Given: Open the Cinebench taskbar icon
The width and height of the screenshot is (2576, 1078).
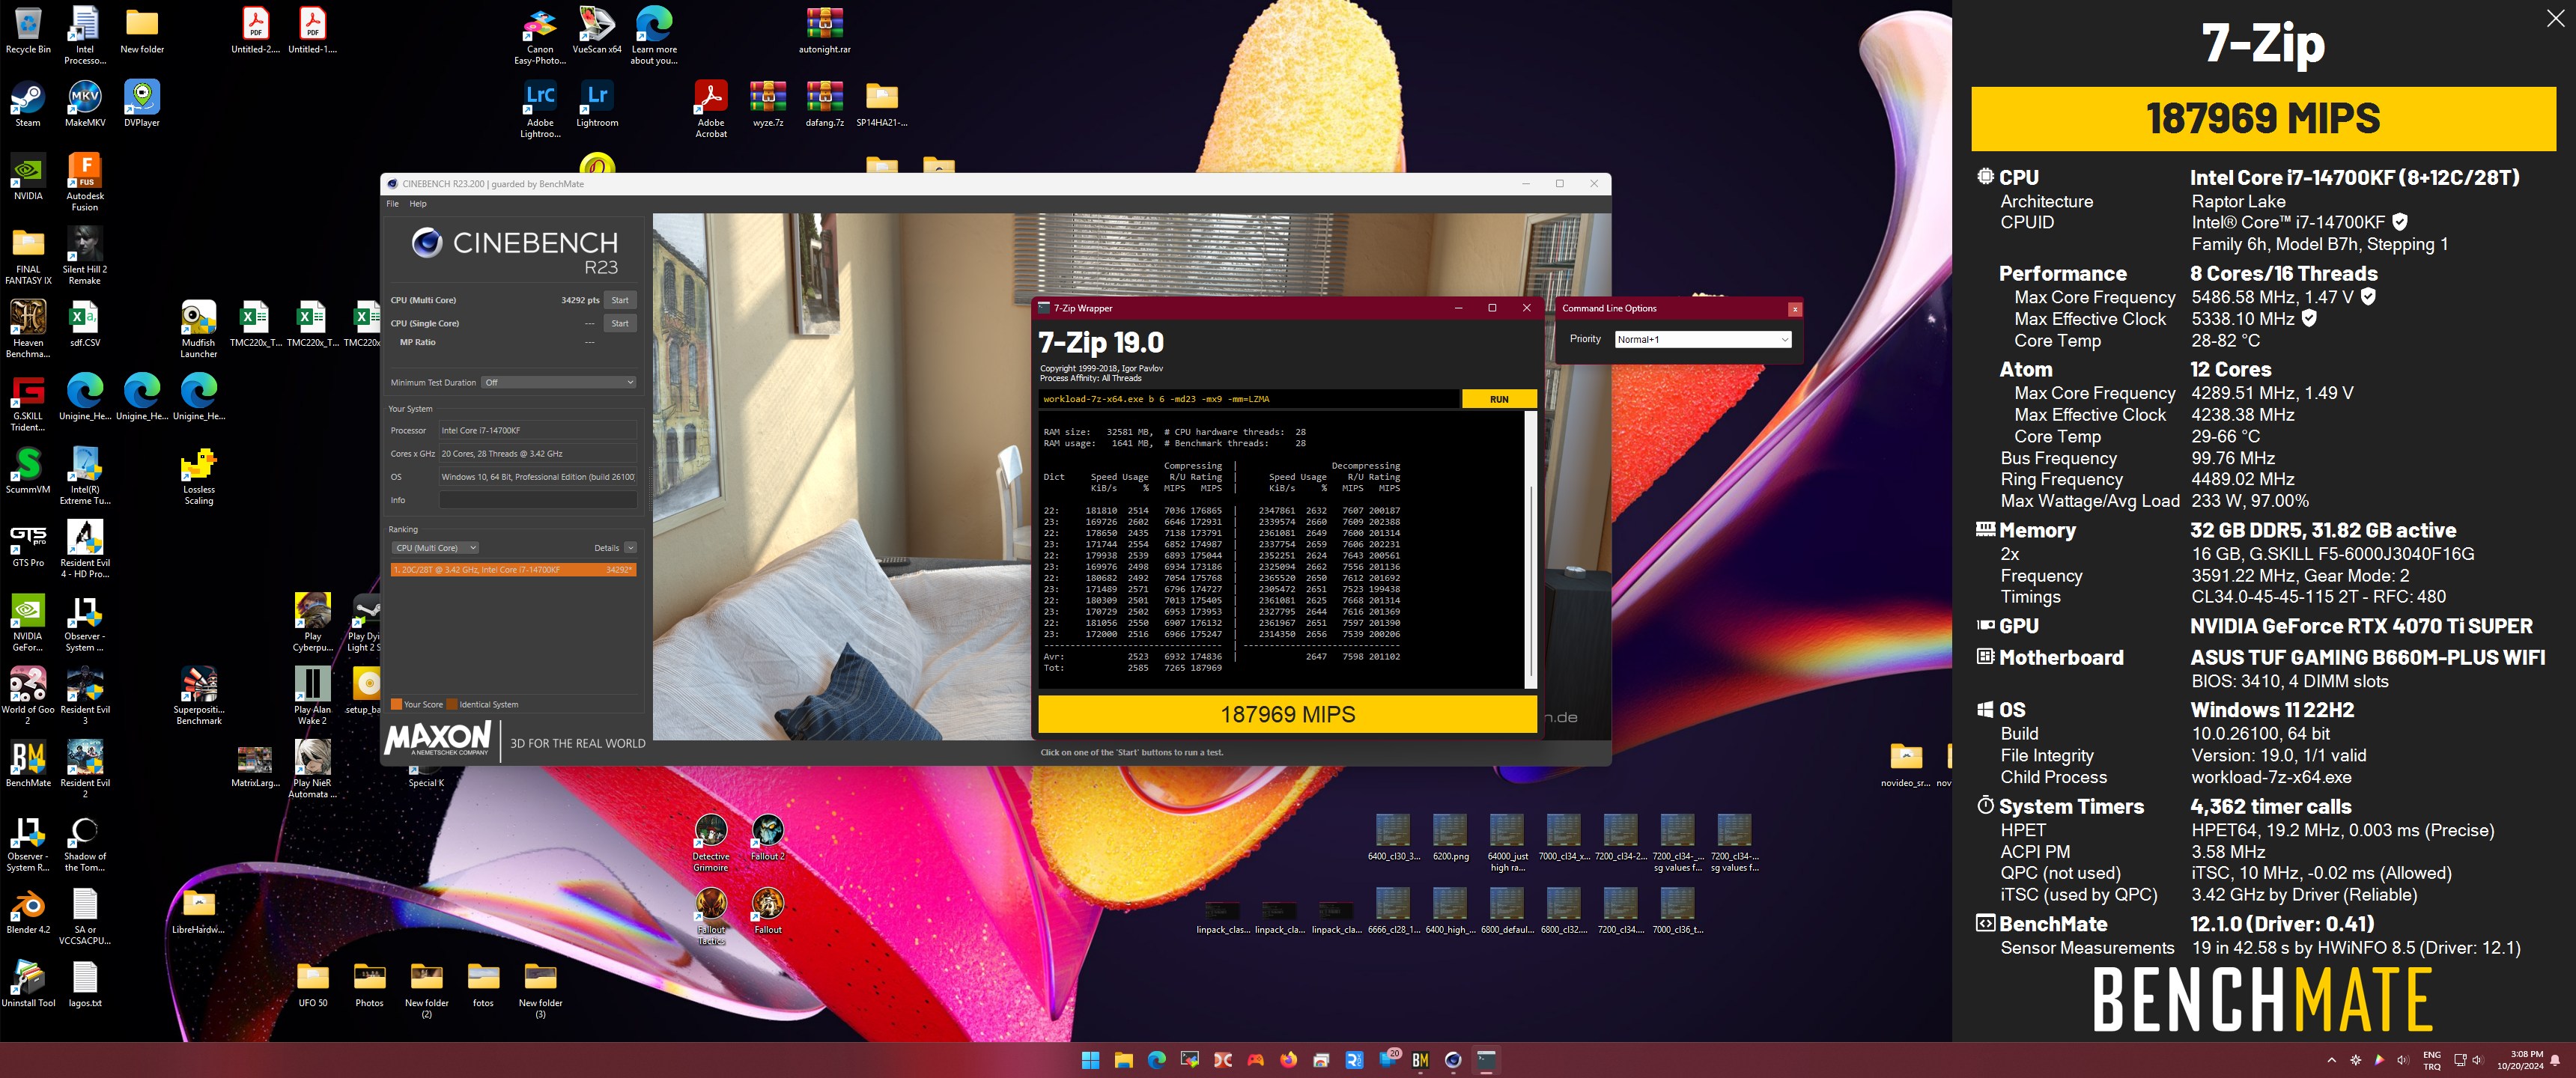Looking at the screenshot, I should (x=1453, y=1060).
